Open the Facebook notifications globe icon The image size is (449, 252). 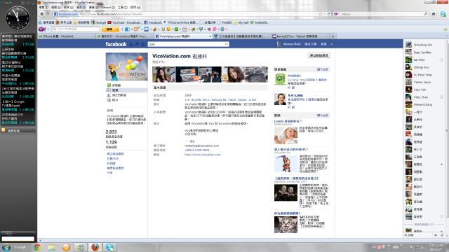pos(142,44)
